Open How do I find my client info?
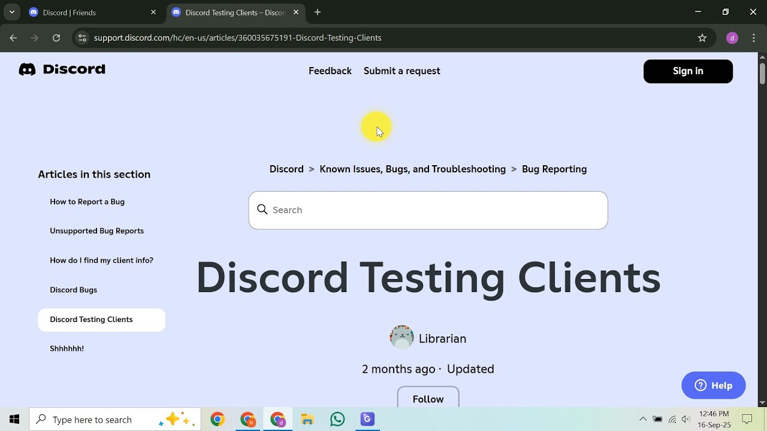This screenshot has height=431, width=767. pyautogui.click(x=102, y=260)
